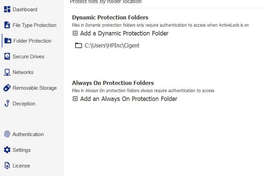Click the Networks monitor icon

click(7, 72)
